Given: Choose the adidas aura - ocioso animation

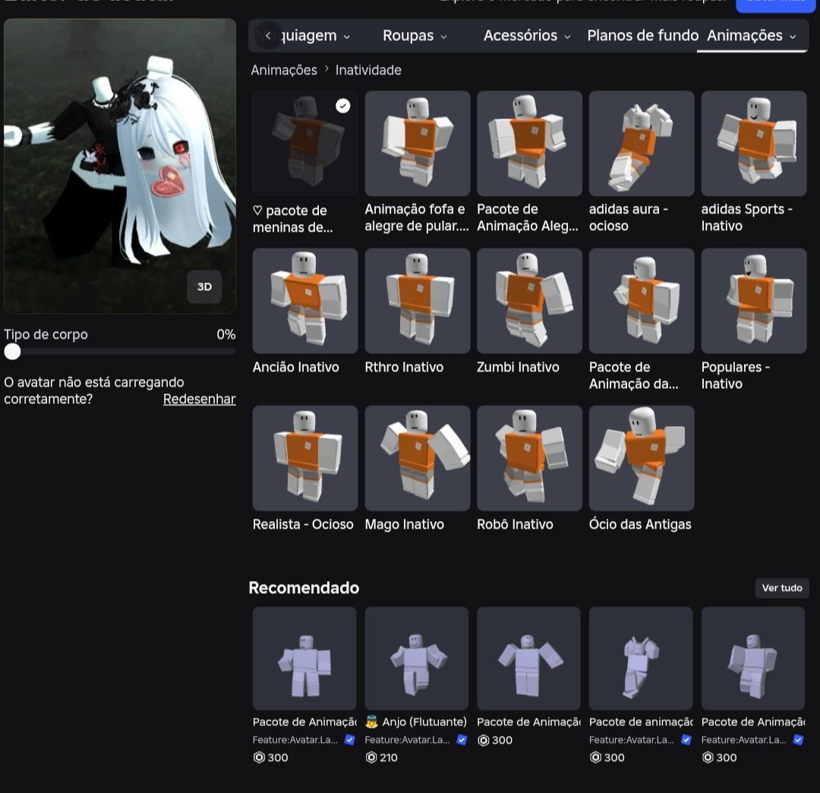Looking at the screenshot, I should 642,144.
